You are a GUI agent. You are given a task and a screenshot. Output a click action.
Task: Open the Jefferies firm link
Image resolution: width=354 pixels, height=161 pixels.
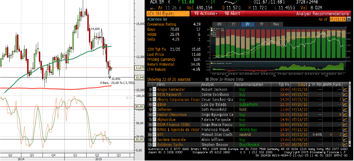pos(164,109)
